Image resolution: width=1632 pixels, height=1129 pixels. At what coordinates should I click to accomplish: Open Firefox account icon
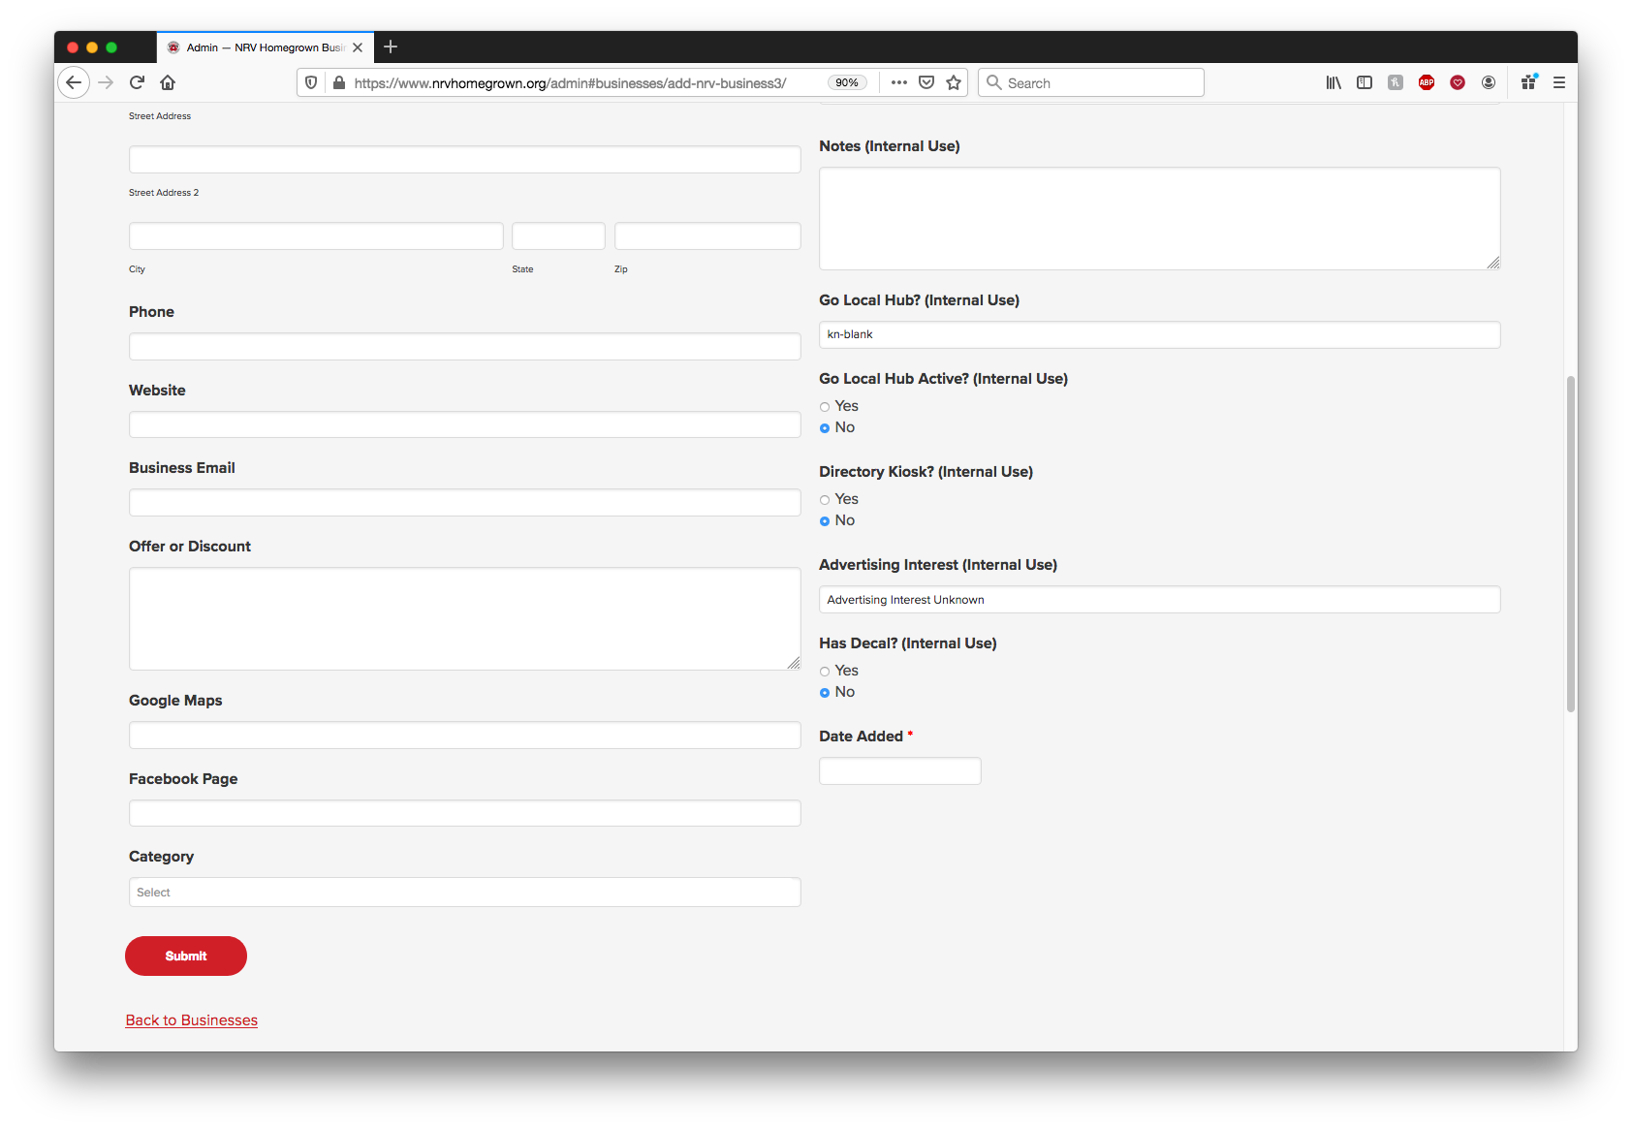pyautogui.click(x=1489, y=82)
